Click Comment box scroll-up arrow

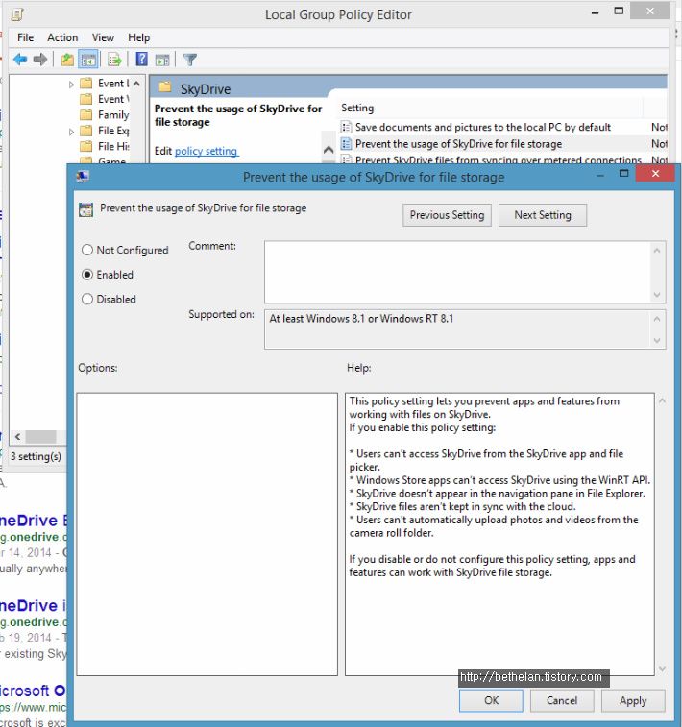point(656,251)
